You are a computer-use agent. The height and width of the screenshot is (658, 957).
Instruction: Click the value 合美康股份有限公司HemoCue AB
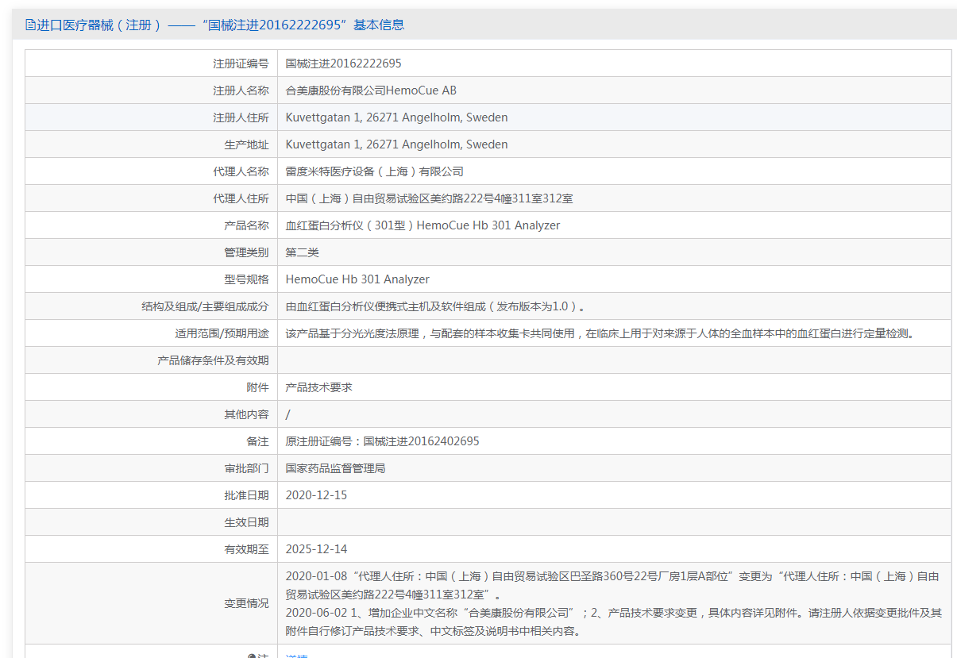tap(371, 90)
